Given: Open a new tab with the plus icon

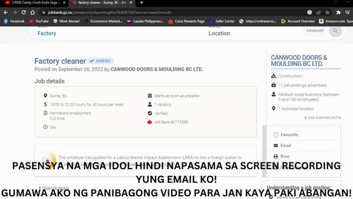Looking at the screenshot, I should [141, 3].
